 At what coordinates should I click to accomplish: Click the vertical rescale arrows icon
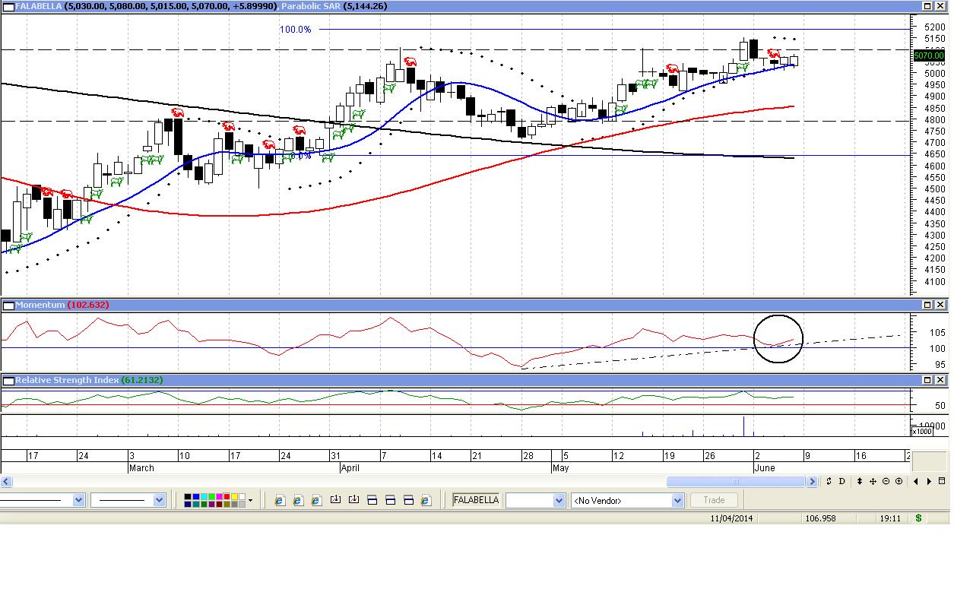click(859, 481)
